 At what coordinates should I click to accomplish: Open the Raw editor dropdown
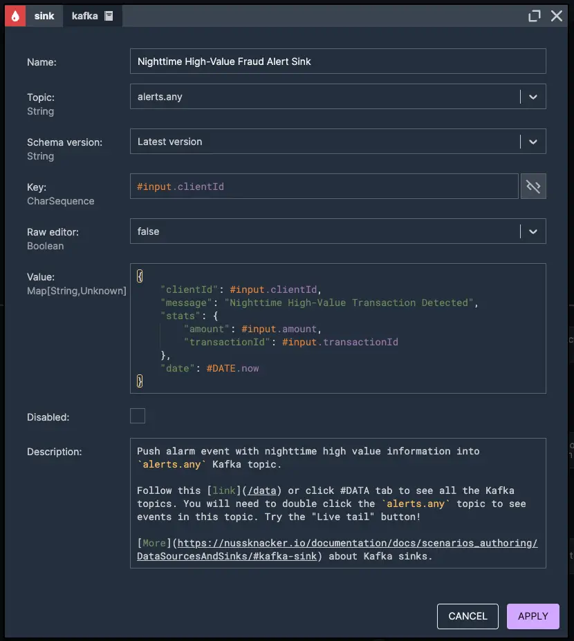point(533,231)
